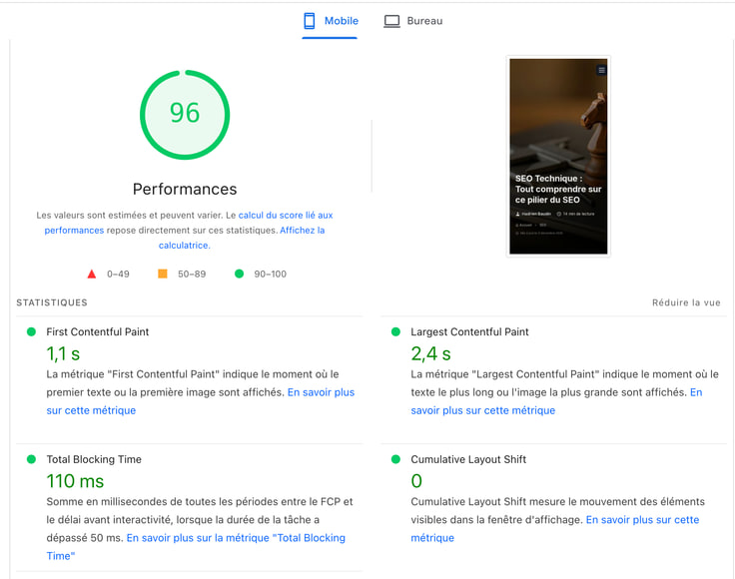Click the '110 ms' metric value
This screenshot has width=735, height=579.
click(75, 481)
